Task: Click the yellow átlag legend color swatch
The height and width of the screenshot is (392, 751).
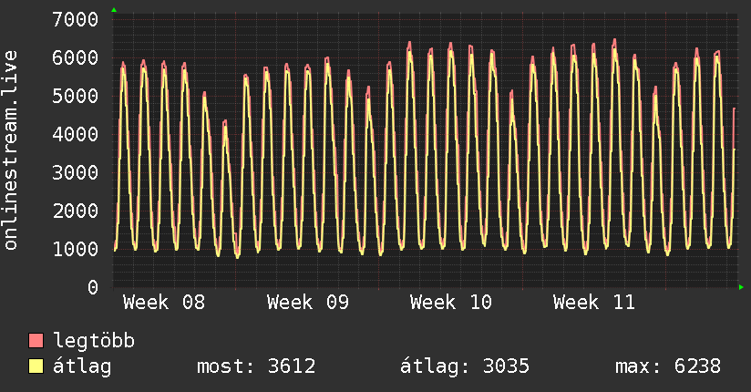Action: click(x=36, y=366)
